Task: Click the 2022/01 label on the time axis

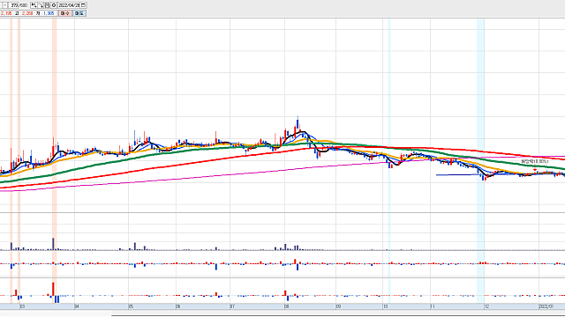Action: pos(546,306)
